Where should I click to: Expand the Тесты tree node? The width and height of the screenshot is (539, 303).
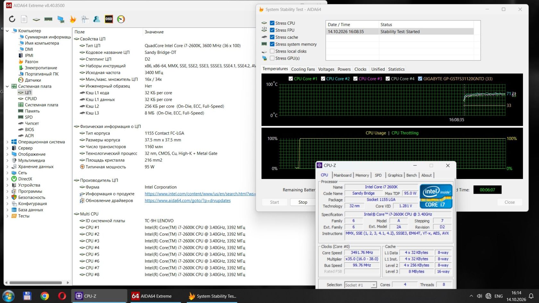pyautogui.click(x=7, y=216)
